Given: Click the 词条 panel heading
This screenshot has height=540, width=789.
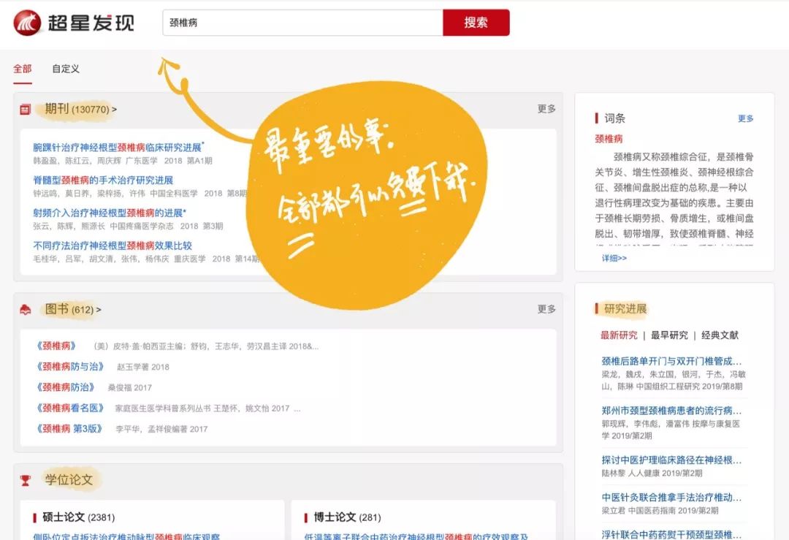Looking at the screenshot, I should [x=614, y=118].
